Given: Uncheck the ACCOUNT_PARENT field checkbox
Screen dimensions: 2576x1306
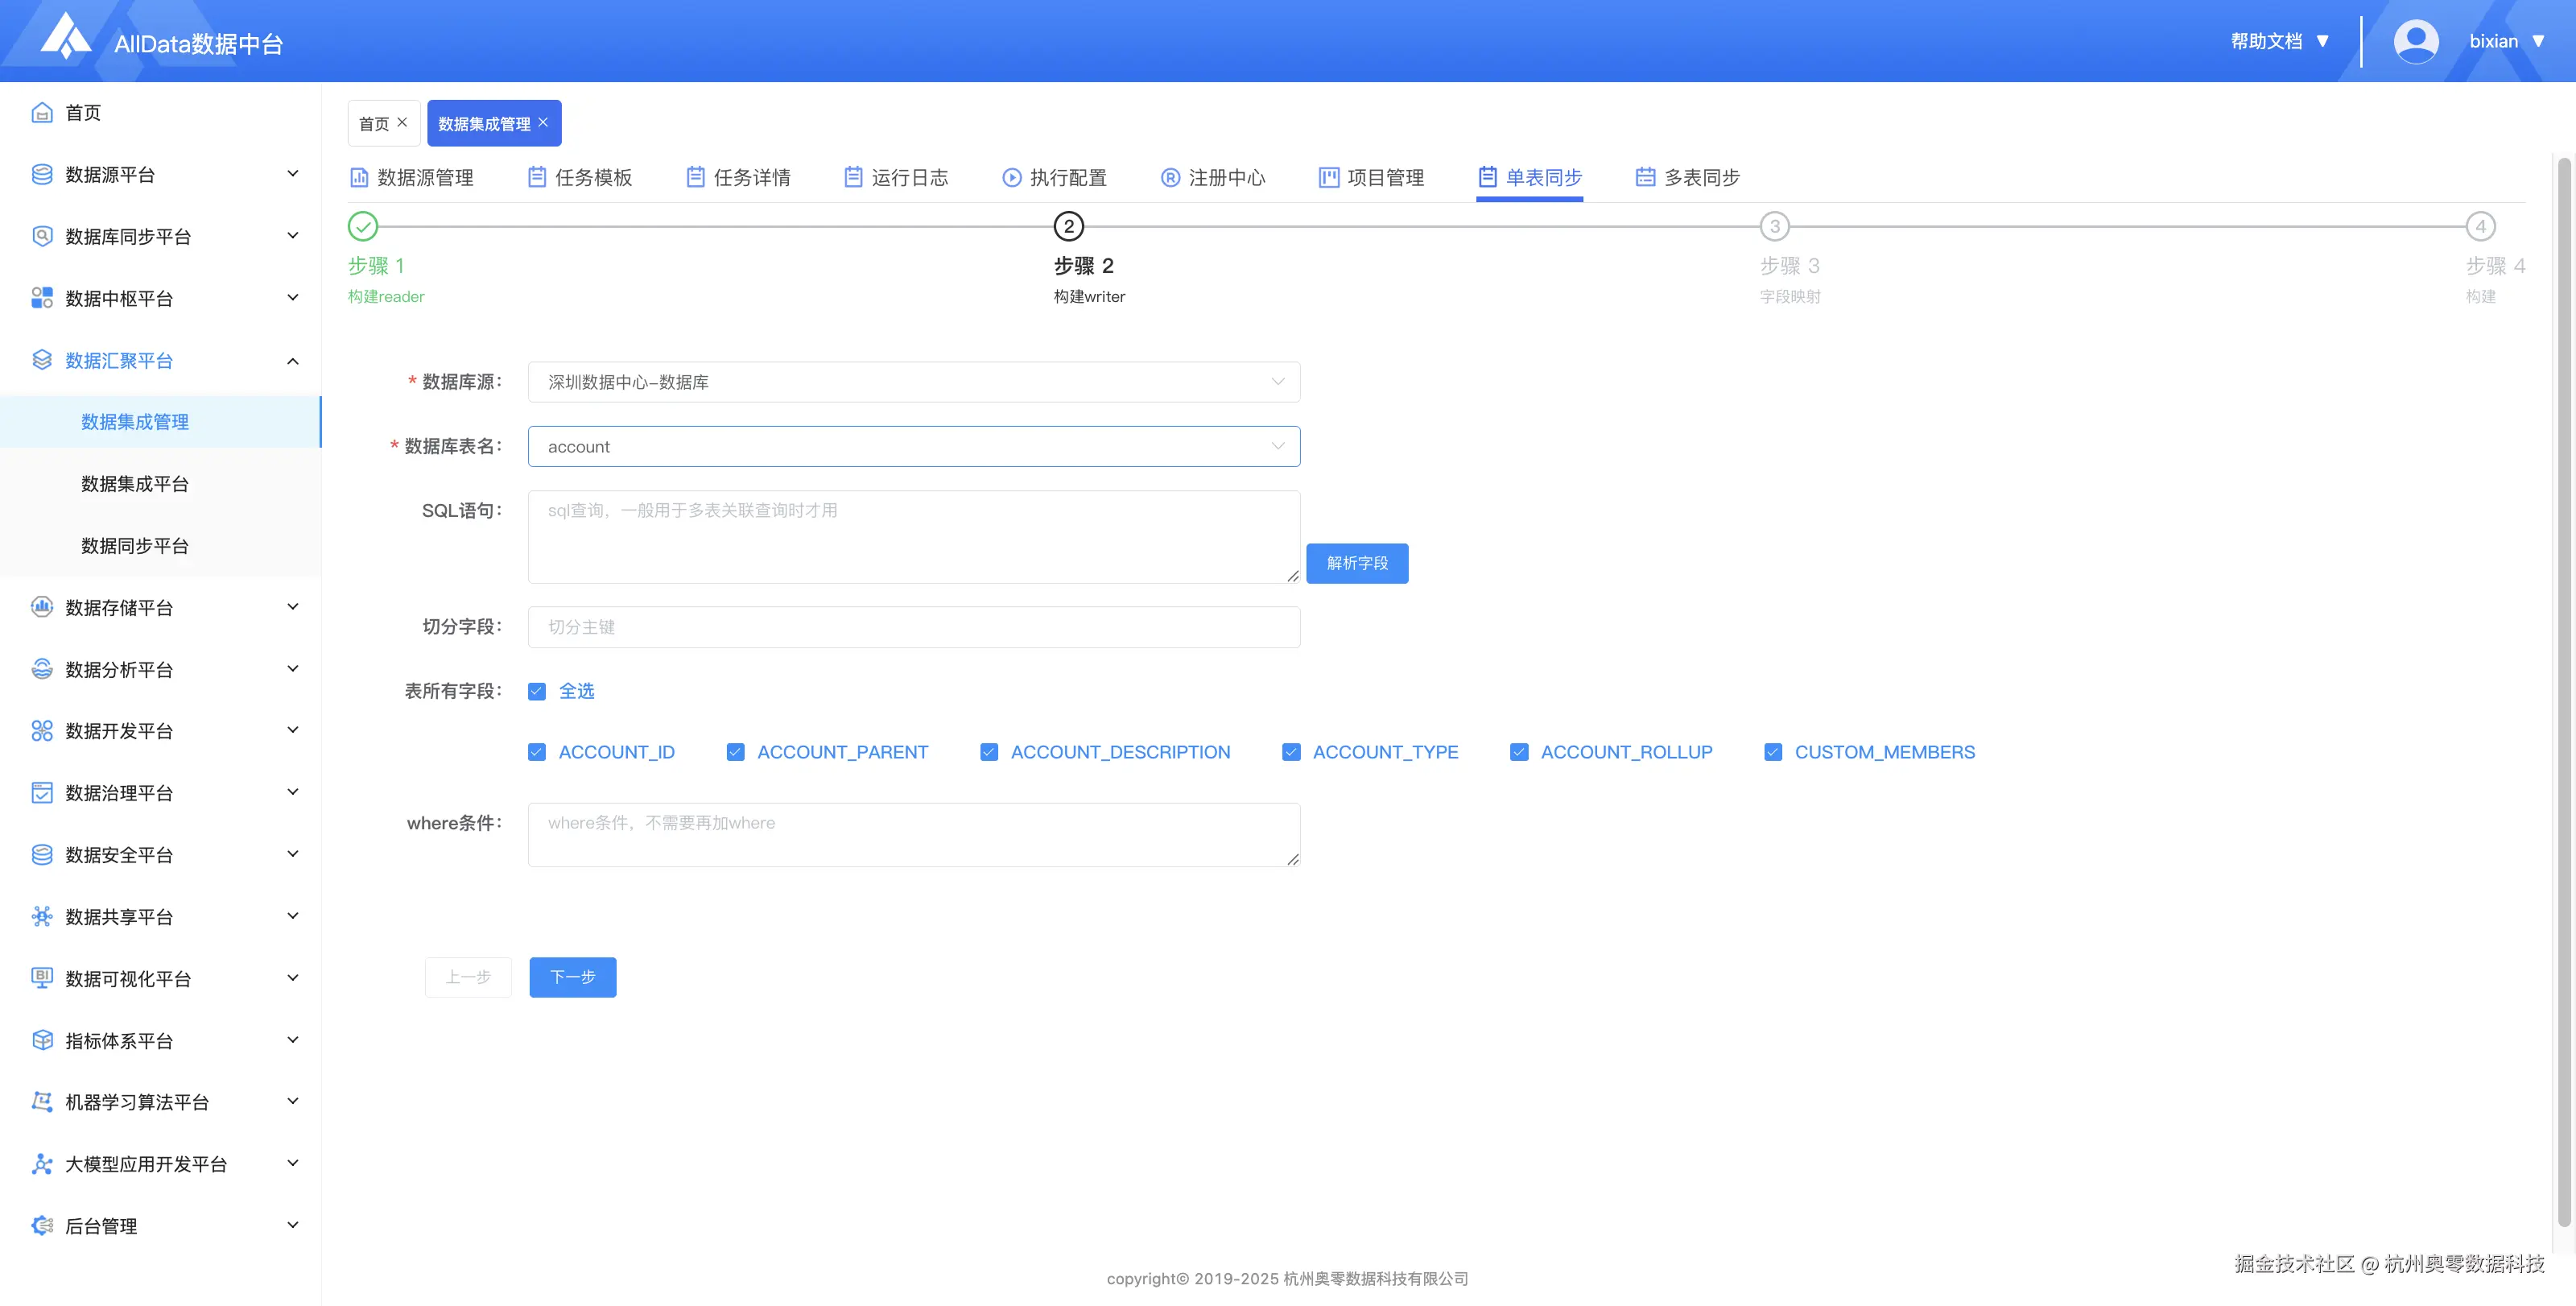Looking at the screenshot, I should [x=735, y=752].
